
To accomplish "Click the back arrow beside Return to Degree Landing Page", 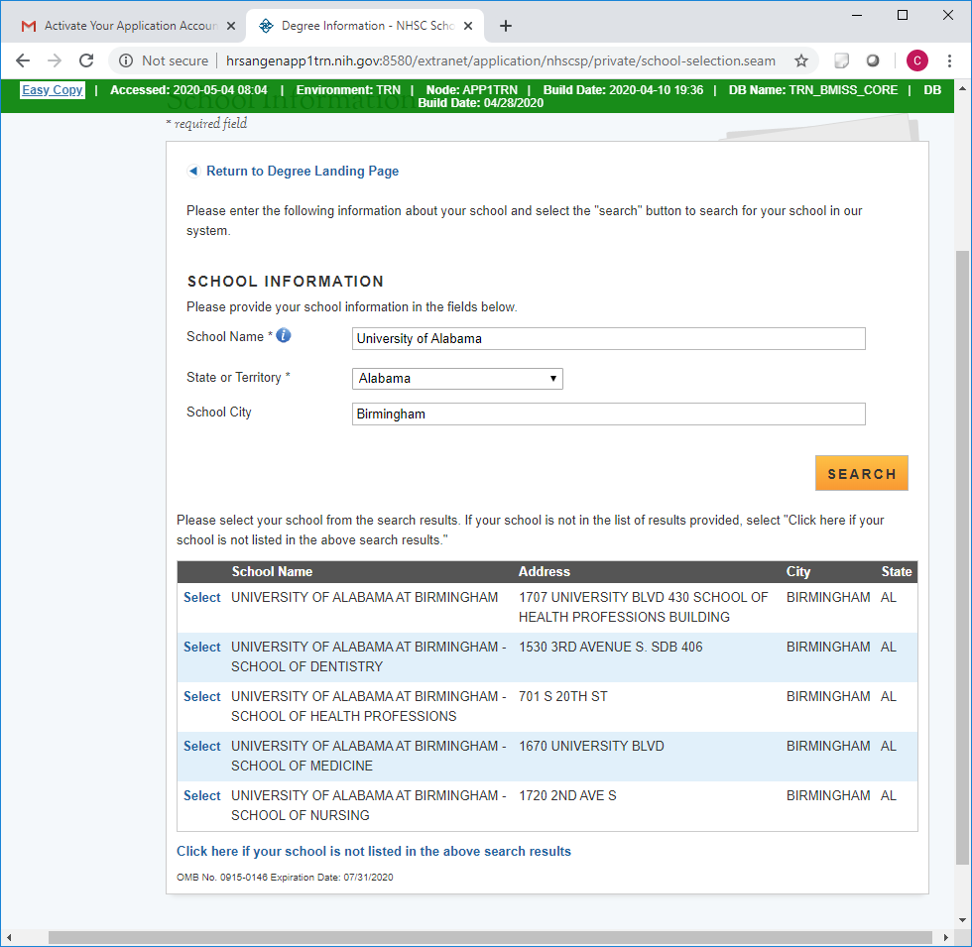I will click(x=193, y=172).
